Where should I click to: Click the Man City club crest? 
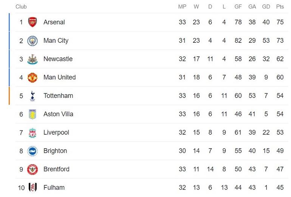[33, 40]
